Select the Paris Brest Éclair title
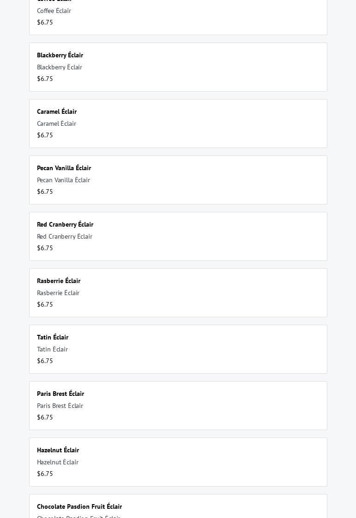 (61, 394)
